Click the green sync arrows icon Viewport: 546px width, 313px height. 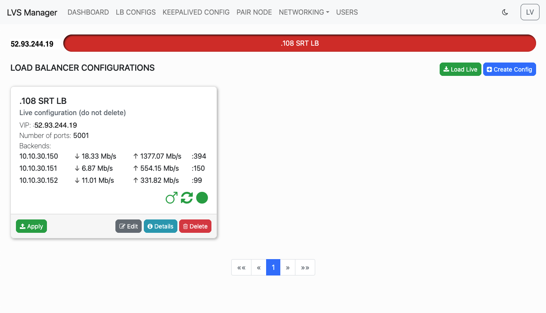point(187,198)
